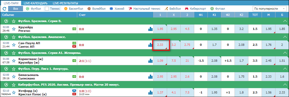The width and height of the screenshot is (289, 97).
Task: Select under odds 1.76 for Сан-Паулу АП
Action: (x=268, y=45)
